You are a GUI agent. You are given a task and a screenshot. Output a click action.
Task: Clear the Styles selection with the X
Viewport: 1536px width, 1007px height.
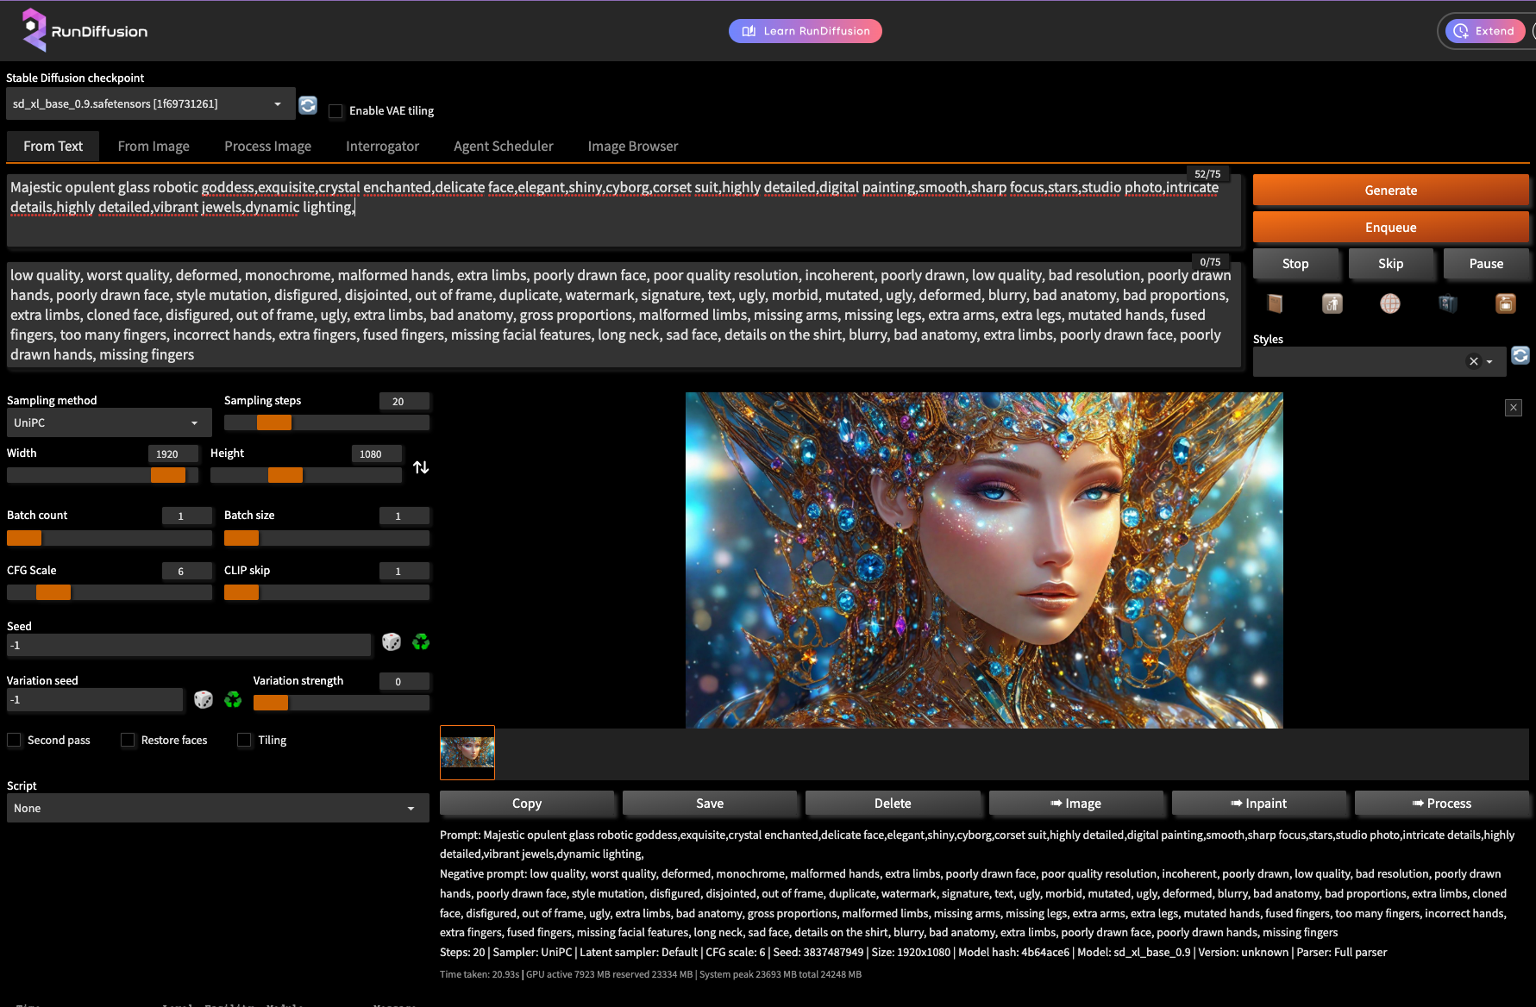tap(1474, 361)
